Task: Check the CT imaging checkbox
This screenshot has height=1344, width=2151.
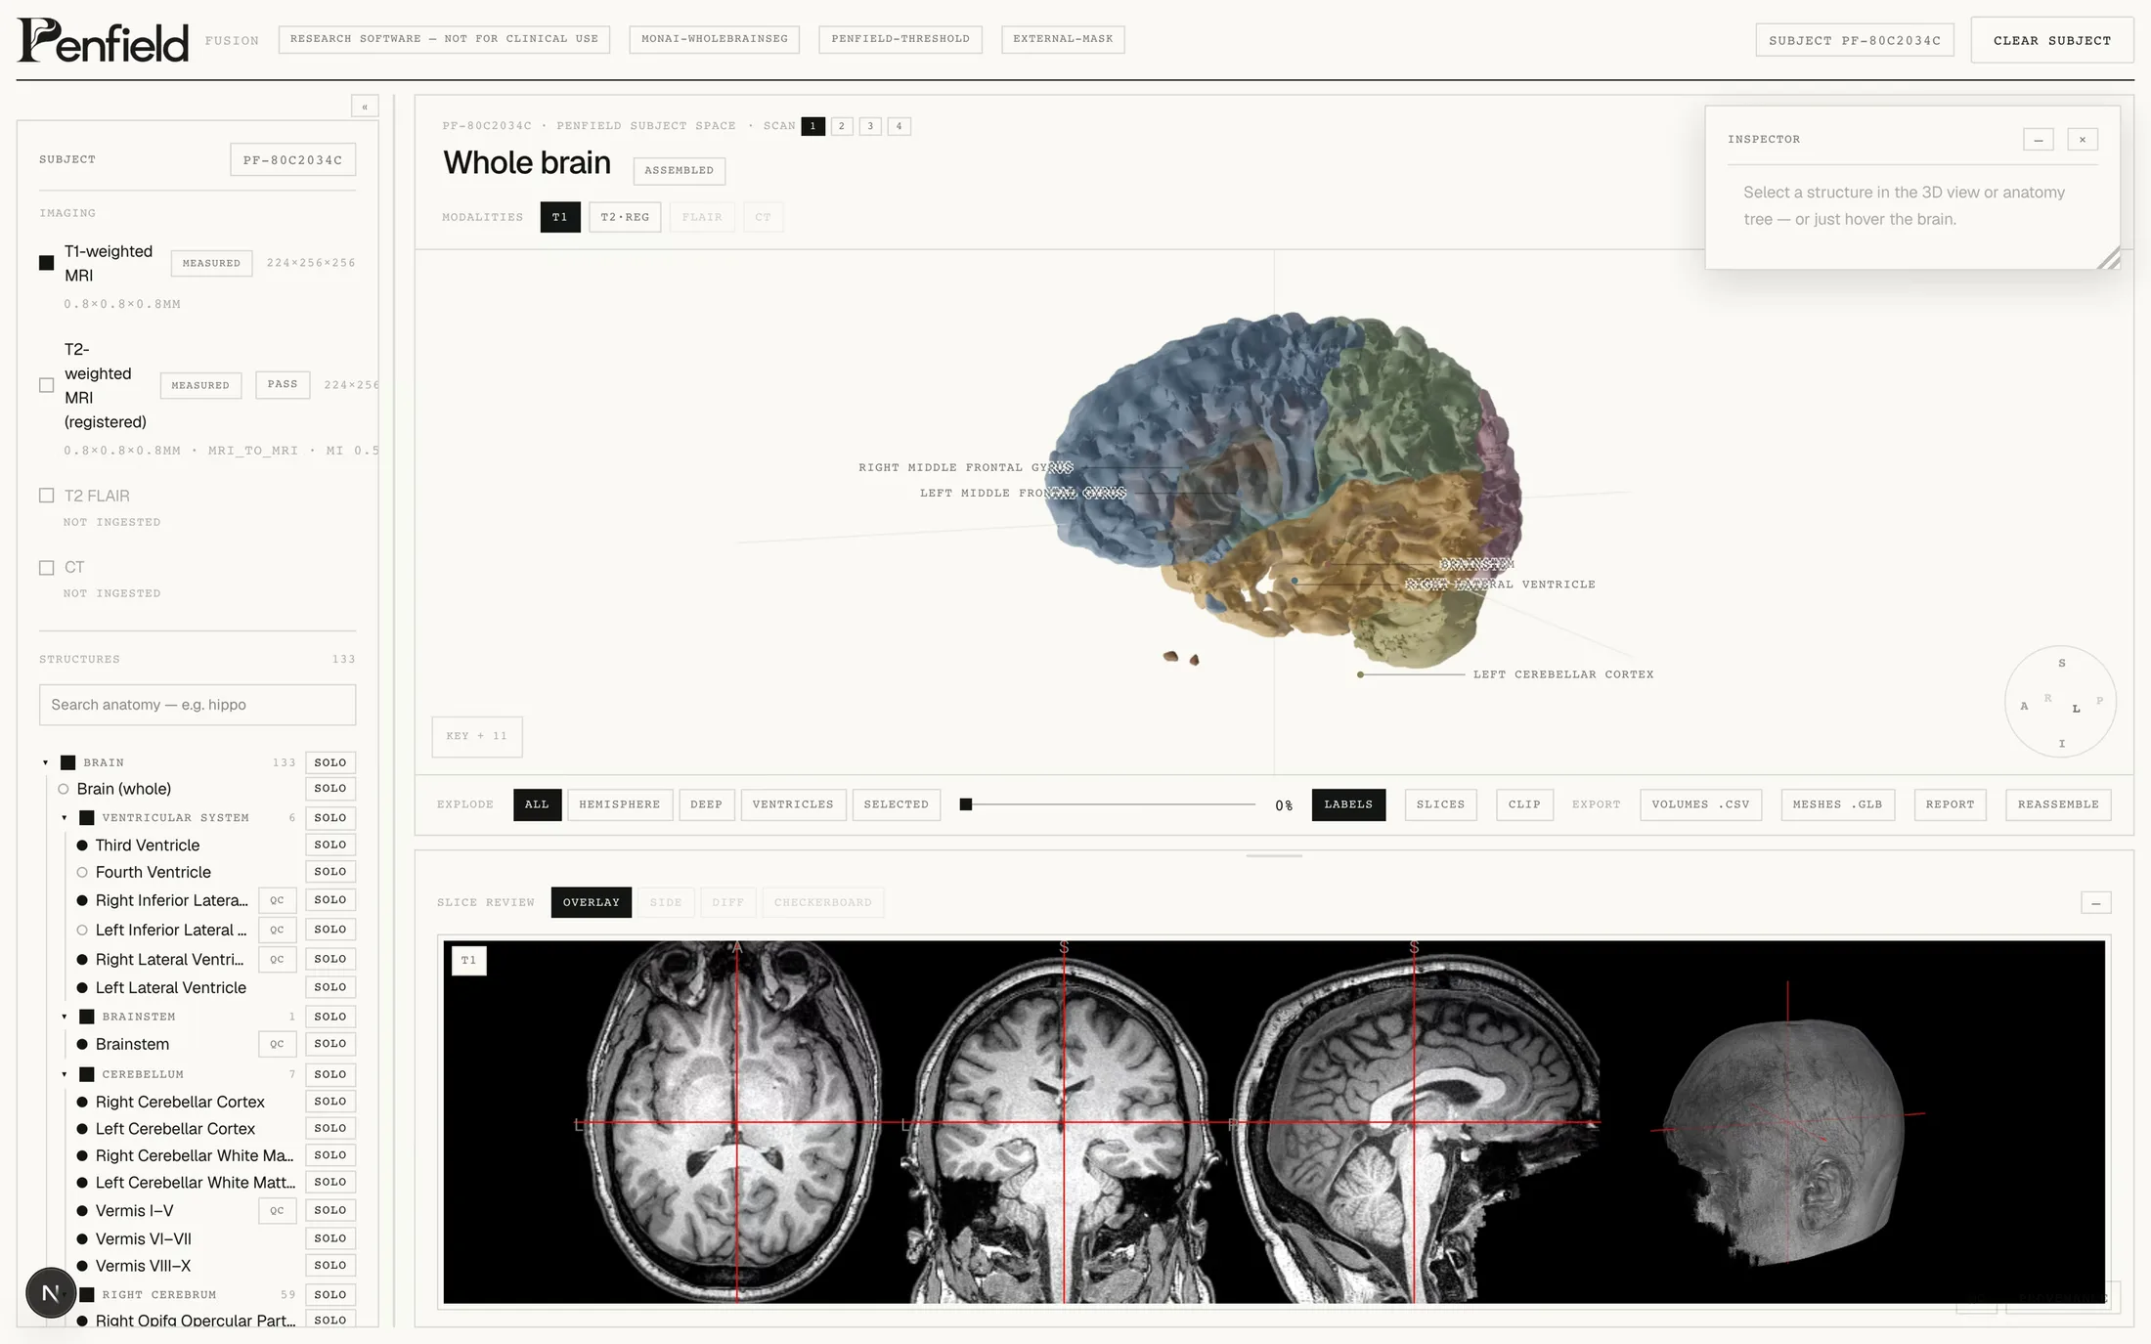Action: (x=46, y=567)
